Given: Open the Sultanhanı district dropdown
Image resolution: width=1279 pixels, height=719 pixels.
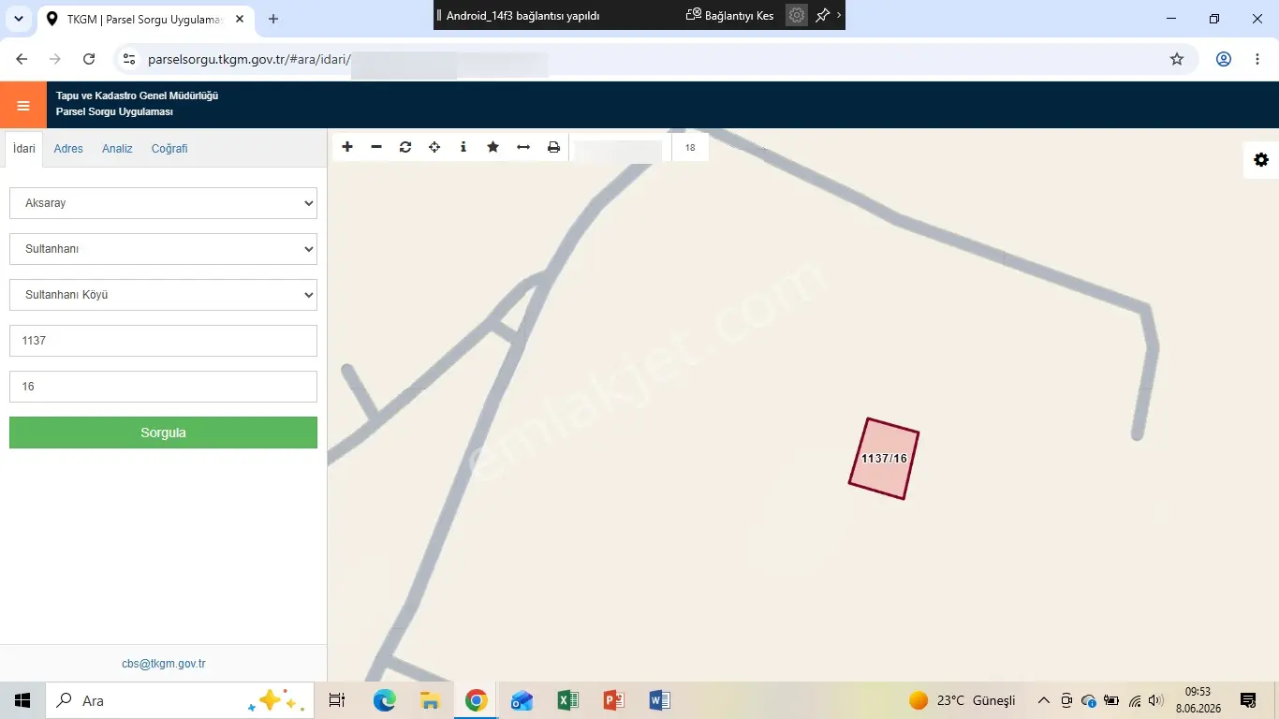Looking at the screenshot, I should click(163, 249).
